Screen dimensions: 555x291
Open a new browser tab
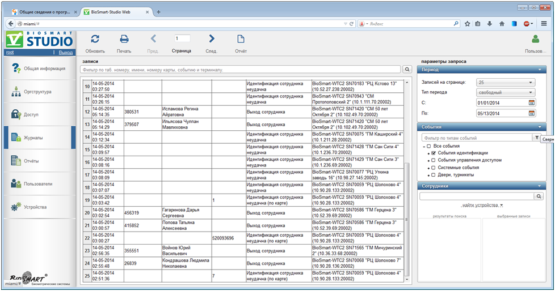[x=158, y=12]
